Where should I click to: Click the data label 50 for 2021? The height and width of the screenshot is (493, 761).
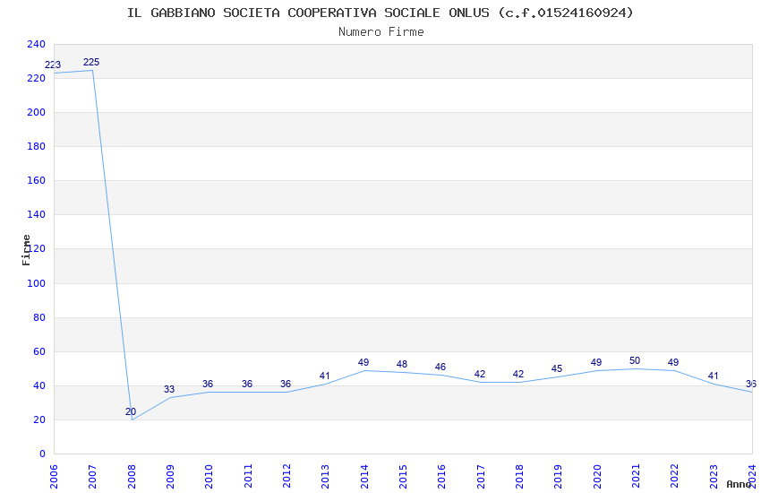pyautogui.click(x=635, y=361)
